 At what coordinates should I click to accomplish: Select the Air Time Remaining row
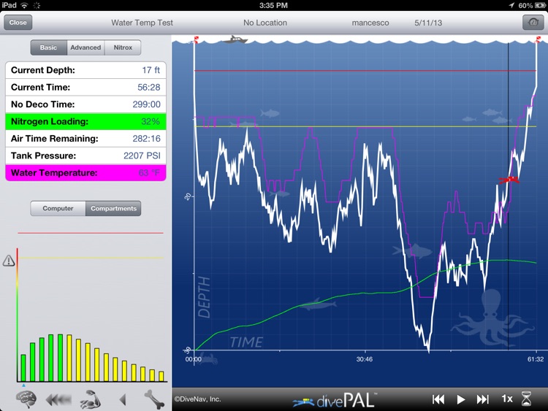[x=85, y=139]
